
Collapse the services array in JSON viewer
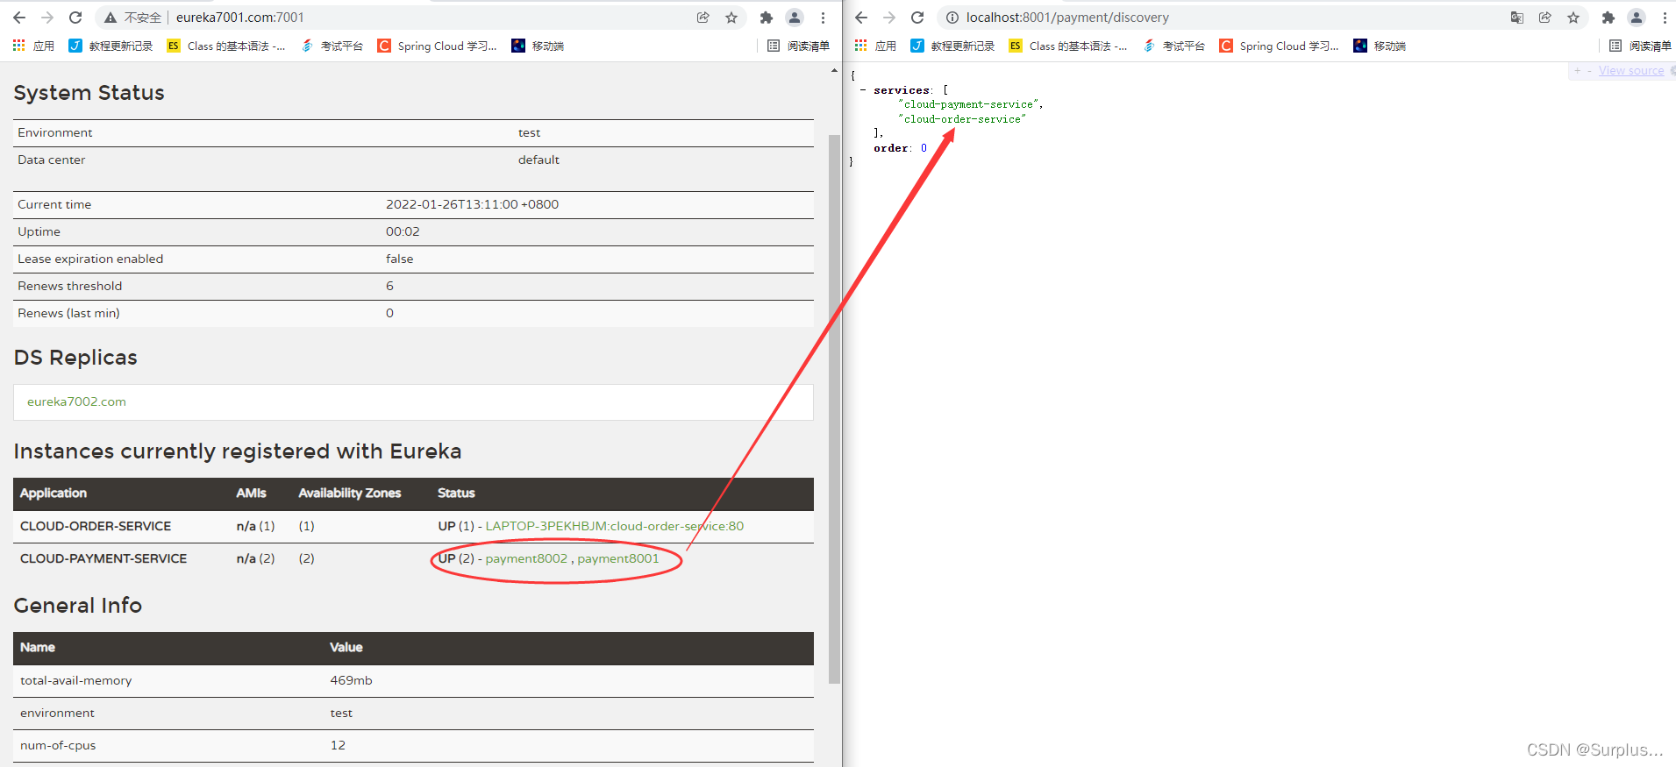[x=864, y=90]
